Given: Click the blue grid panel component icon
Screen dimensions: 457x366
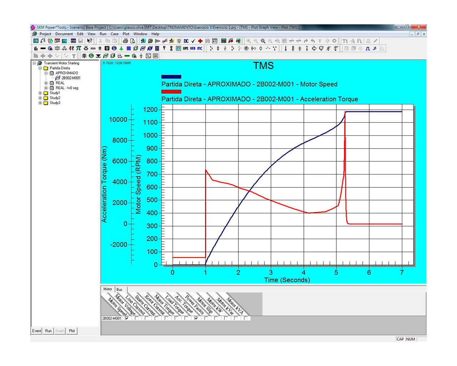Looking at the screenshot, I should tap(129, 48).
